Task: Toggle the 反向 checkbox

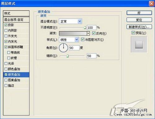Action: pyautogui.click(x=94, y=33)
